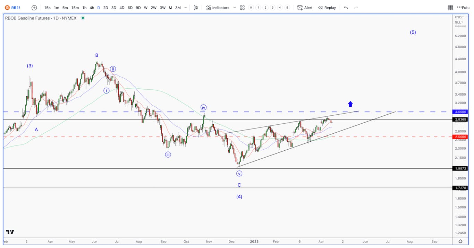Undo the last chart action
The image size is (474, 248).
[346, 8]
